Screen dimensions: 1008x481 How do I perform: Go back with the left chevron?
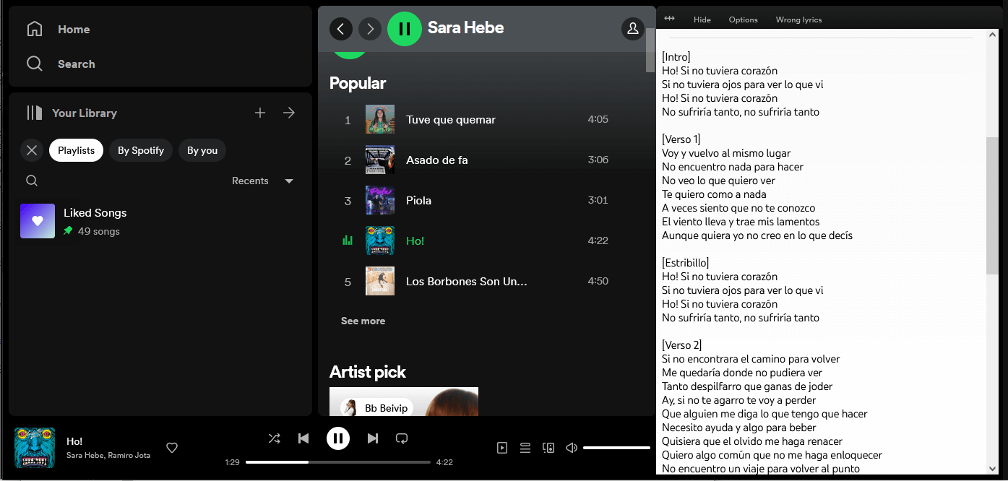[341, 29]
